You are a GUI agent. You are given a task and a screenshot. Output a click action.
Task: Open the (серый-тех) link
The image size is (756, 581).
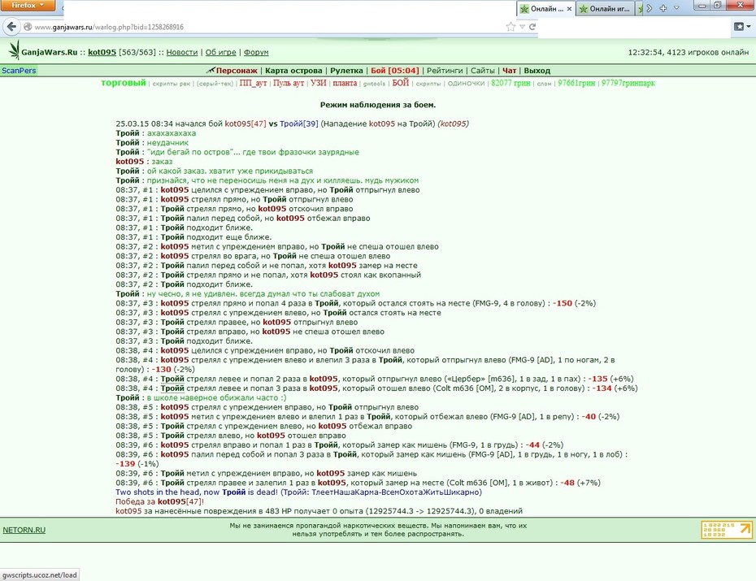pos(215,84)
